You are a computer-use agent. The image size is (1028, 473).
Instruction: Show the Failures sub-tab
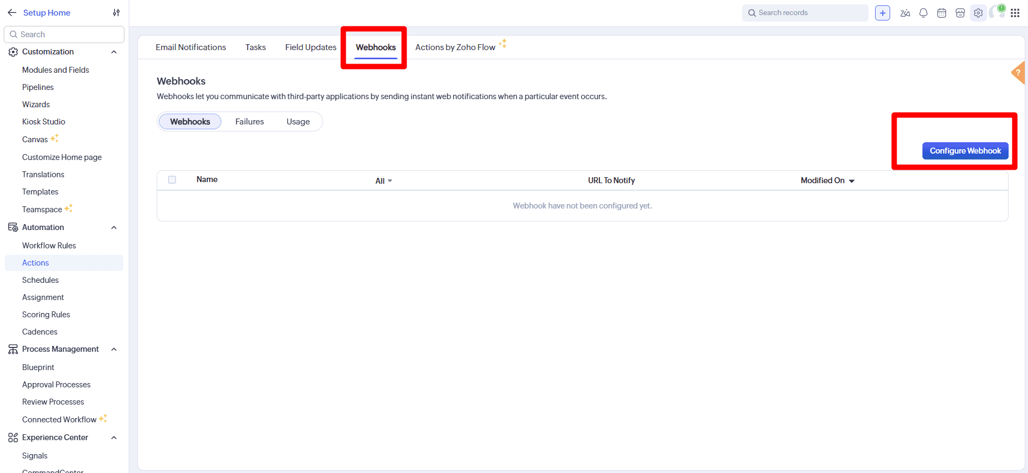pyautogui.click(x=249, y=122)
